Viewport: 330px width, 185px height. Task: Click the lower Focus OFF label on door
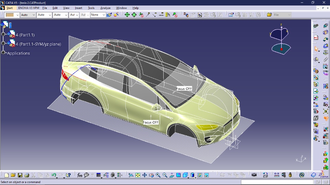[151, 122]
